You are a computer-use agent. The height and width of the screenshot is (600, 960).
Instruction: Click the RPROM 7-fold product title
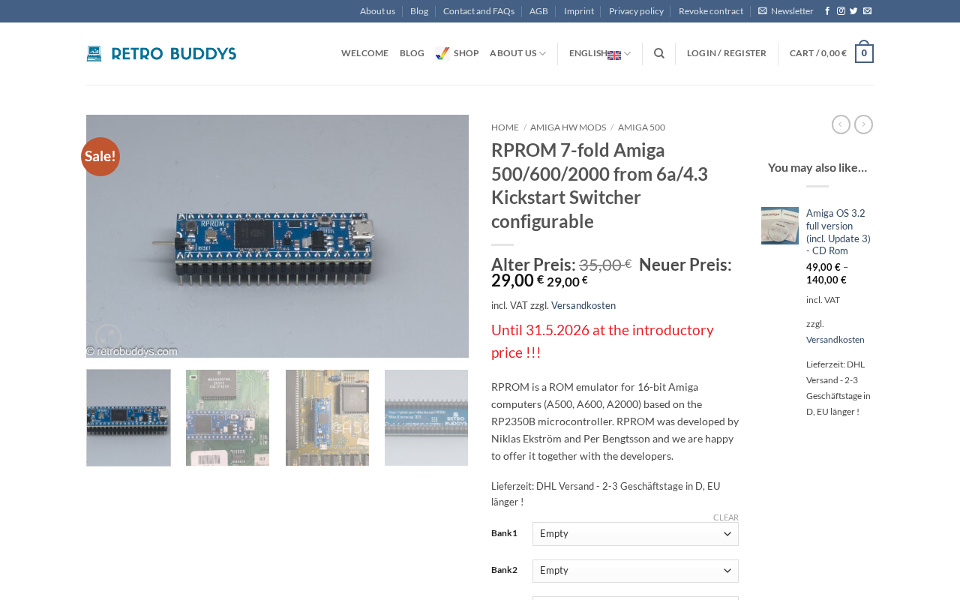click(x=600, y=185)
